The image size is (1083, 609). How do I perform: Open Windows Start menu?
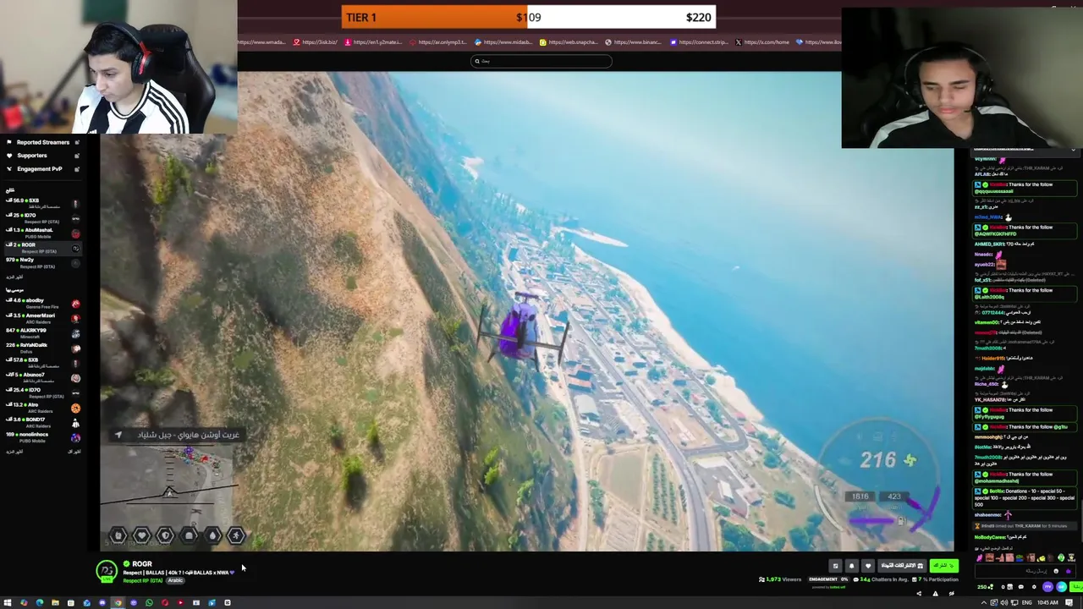coord(8,602)
